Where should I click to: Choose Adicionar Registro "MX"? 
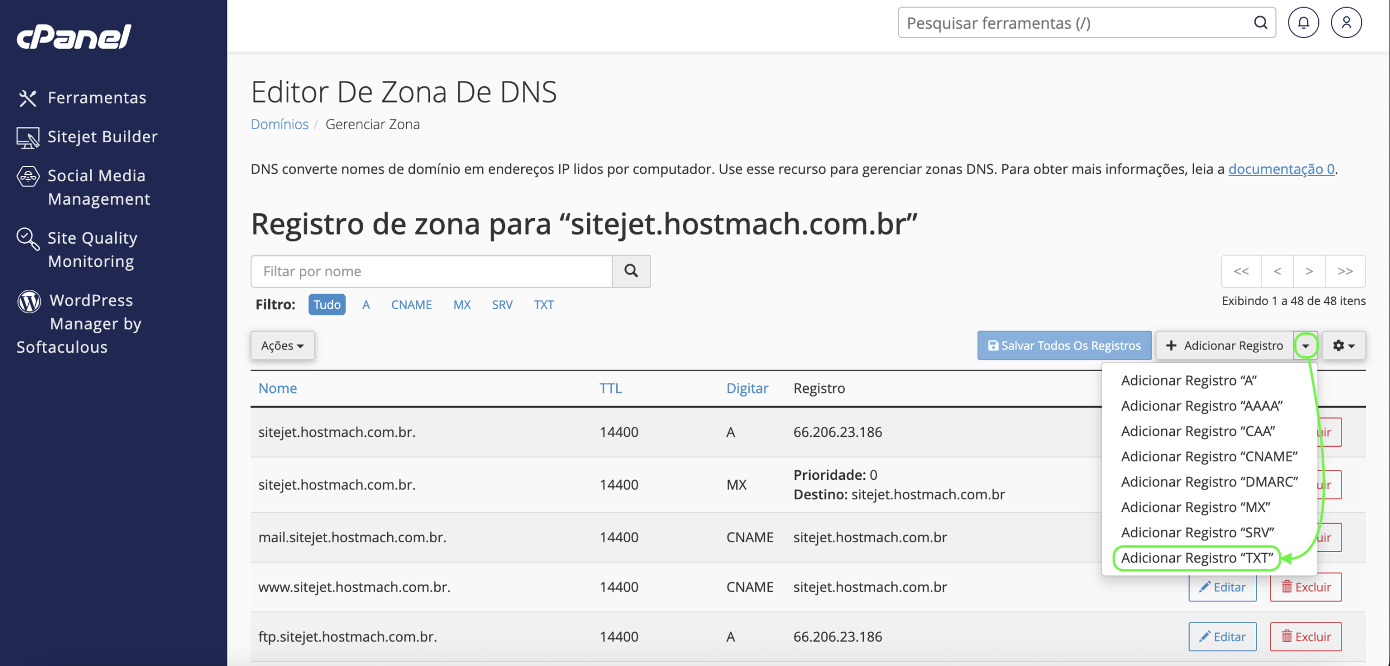pyautogui.click(x=1196, y=507)
